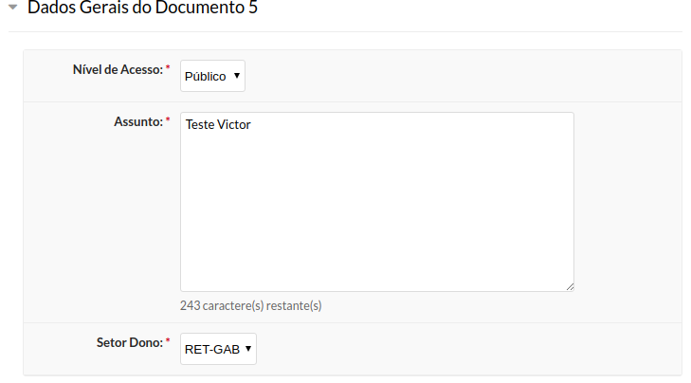Viewport: 691px width, 383px height.
Task: Select the RET-GAB value text
Action: (x=212, y=349)
